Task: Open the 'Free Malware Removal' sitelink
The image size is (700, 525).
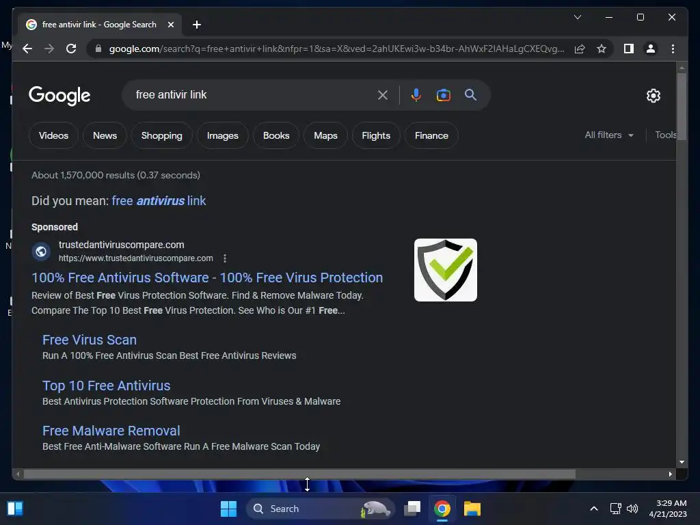Action: click(x=111, y=431)
